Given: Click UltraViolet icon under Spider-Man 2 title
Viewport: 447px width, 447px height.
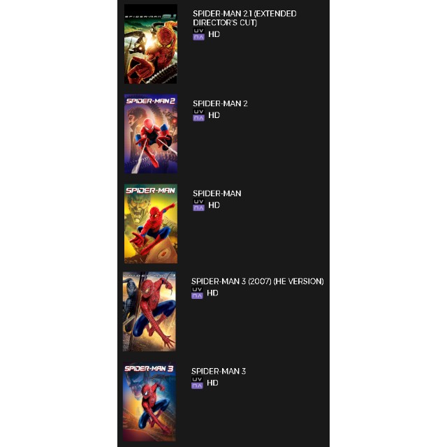Looking at the screenshot, I should click(x=198, y=115).
